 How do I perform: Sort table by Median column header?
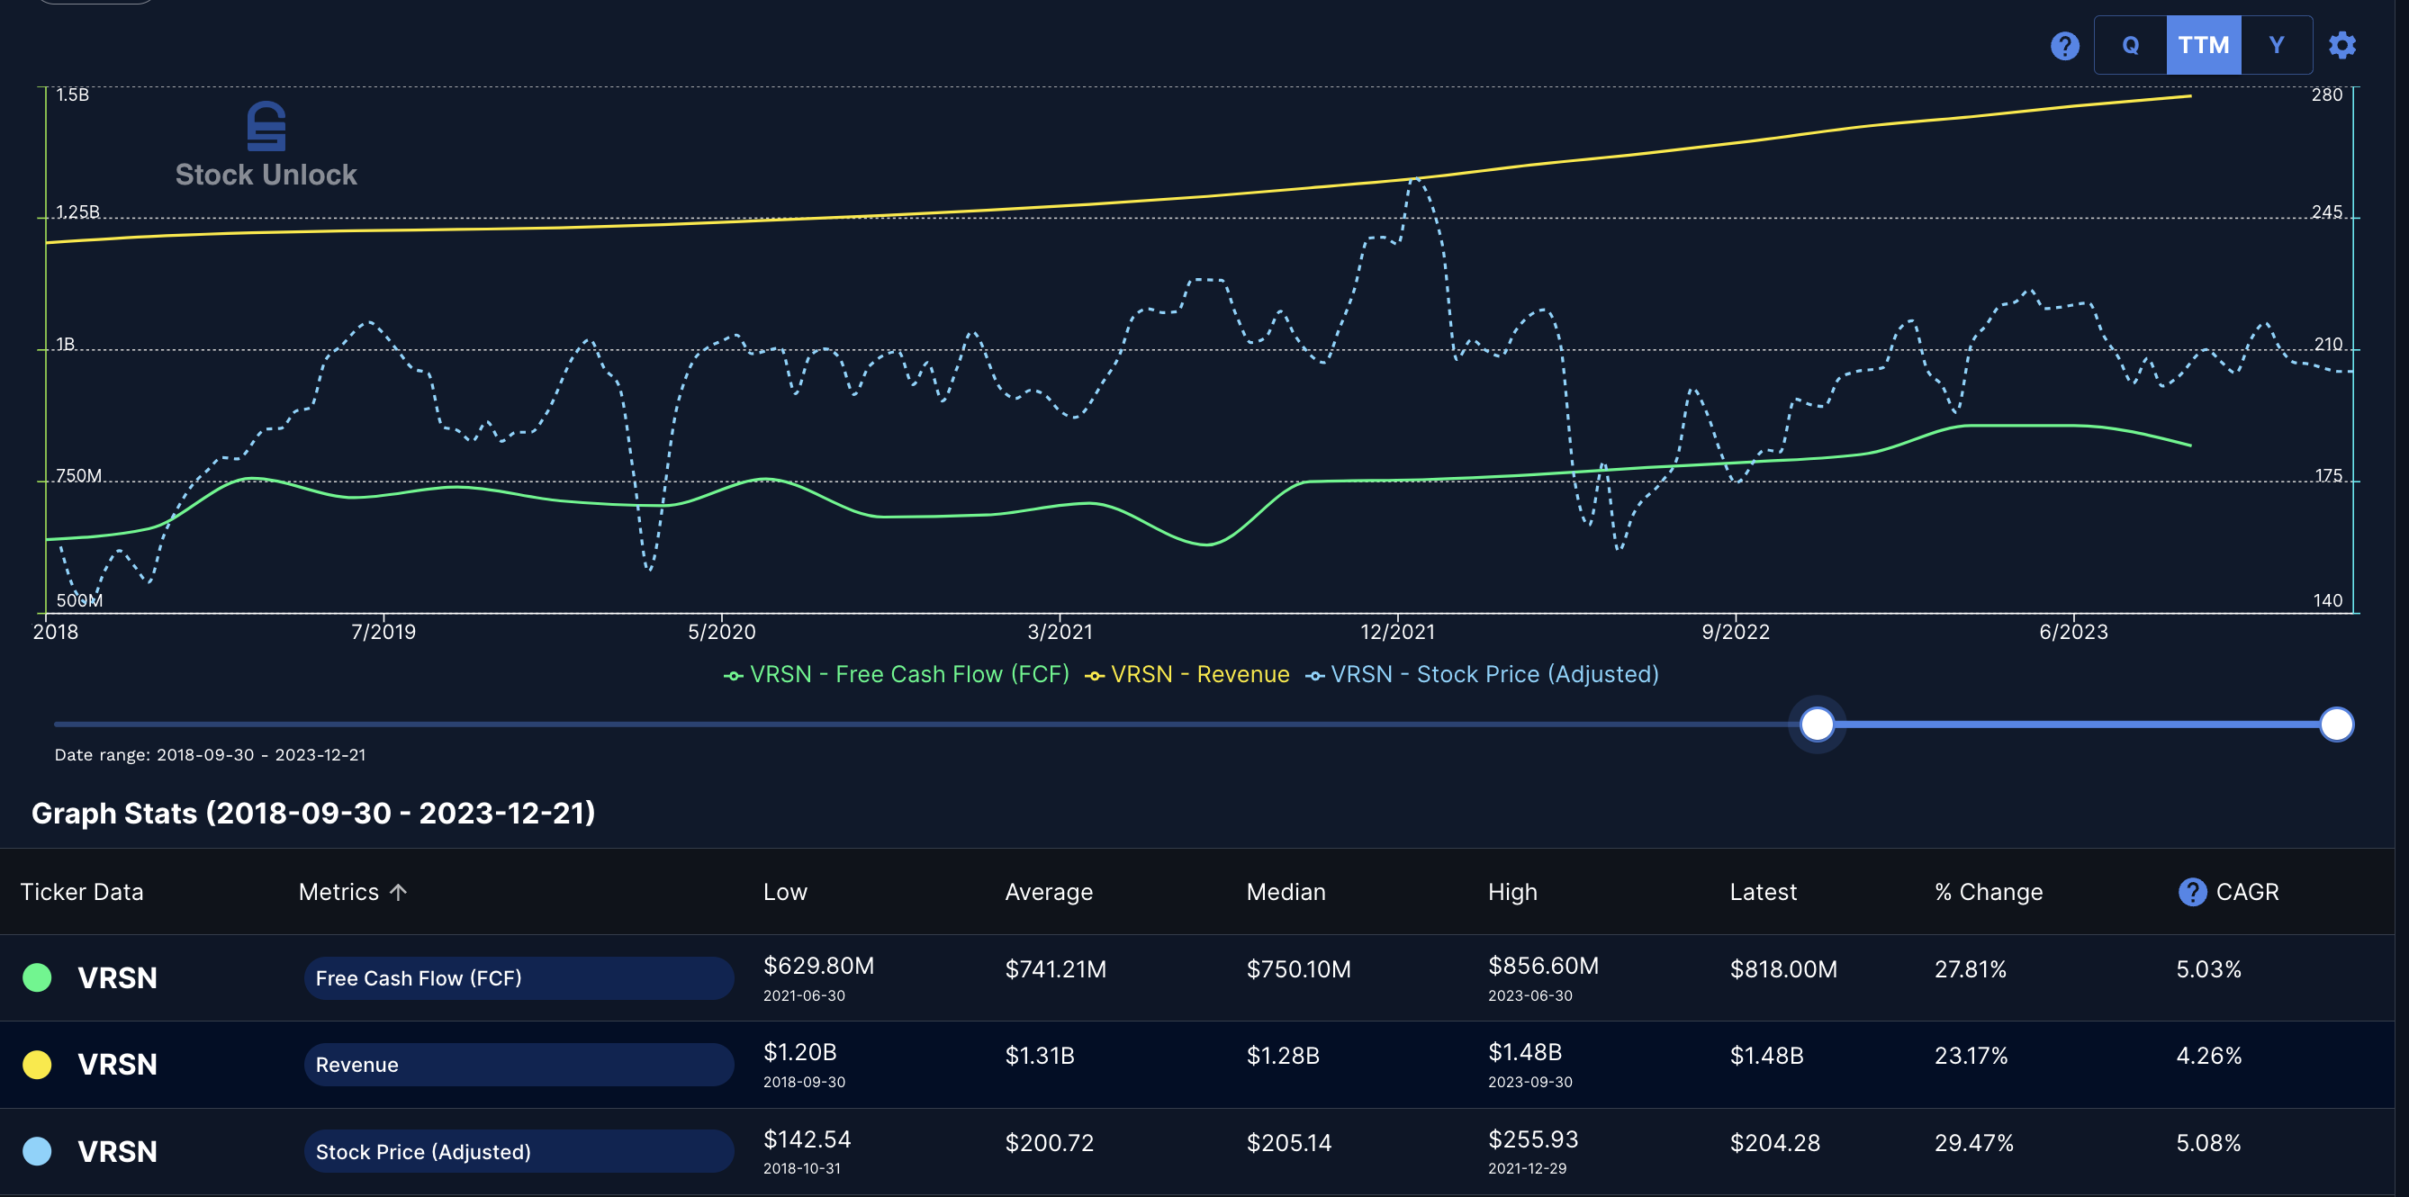point(1286,891)
